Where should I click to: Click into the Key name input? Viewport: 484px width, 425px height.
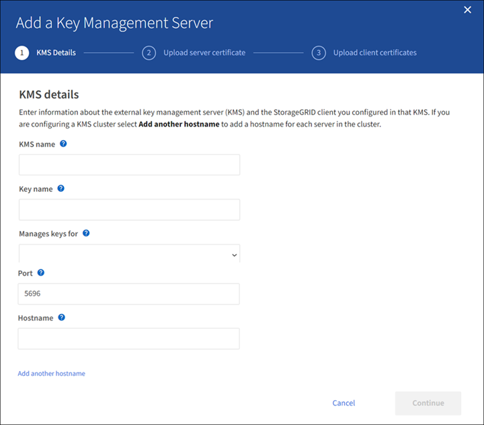pos(129,210)
